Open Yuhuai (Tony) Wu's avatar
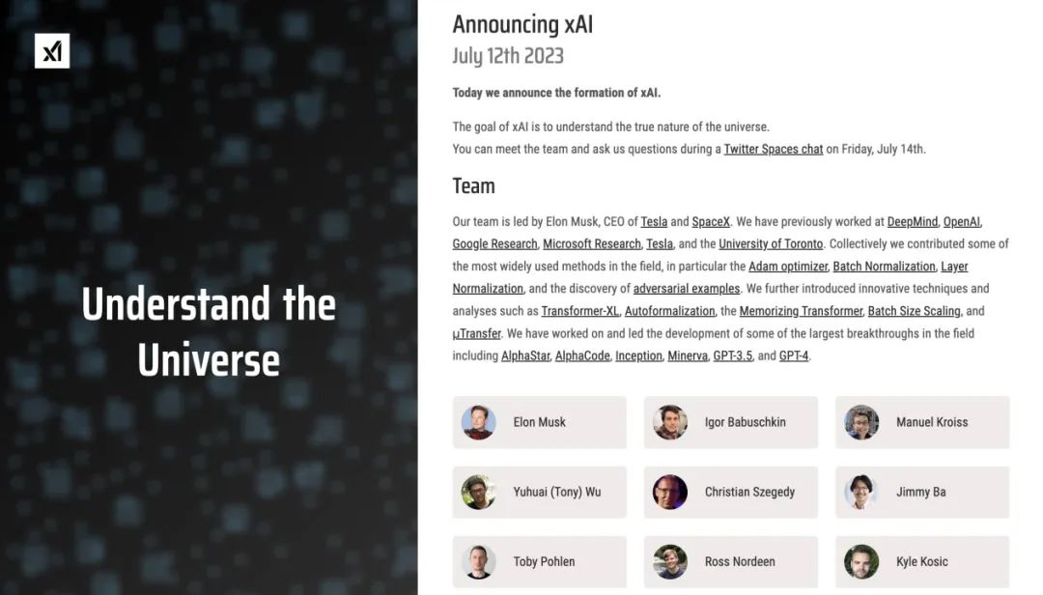The image size is (1043, 595). (478, 492)
